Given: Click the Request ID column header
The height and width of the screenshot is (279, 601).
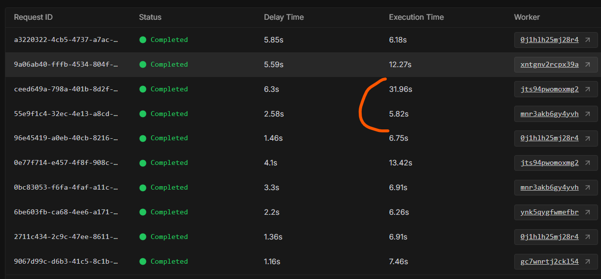Looking at the screenshot, I should click(x=33, y=17).
